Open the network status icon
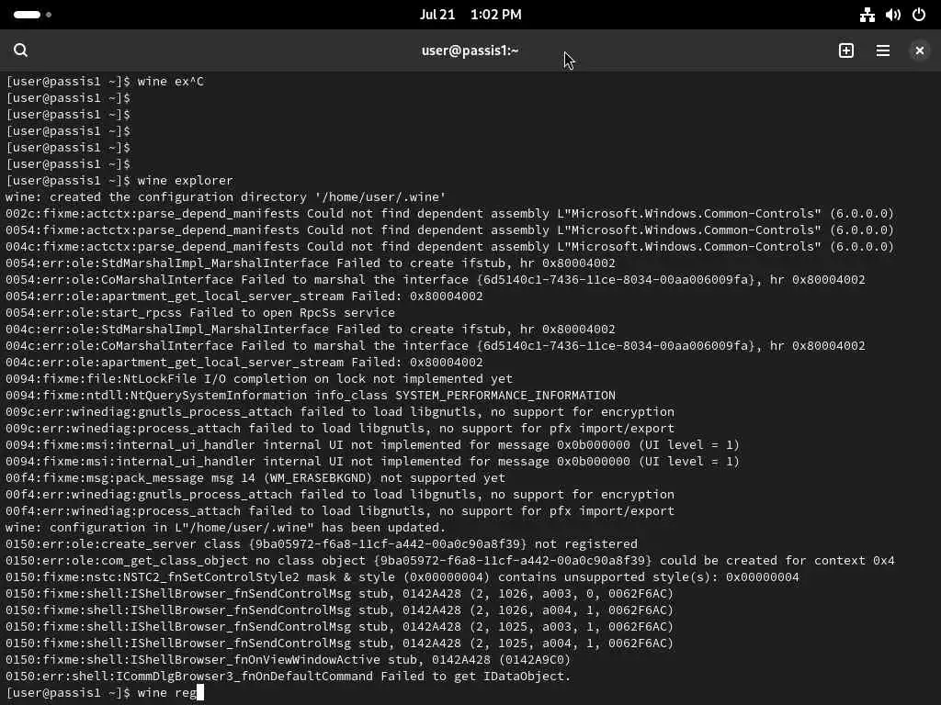This screenshot has height=705, width=941. [x=867, y=15]
